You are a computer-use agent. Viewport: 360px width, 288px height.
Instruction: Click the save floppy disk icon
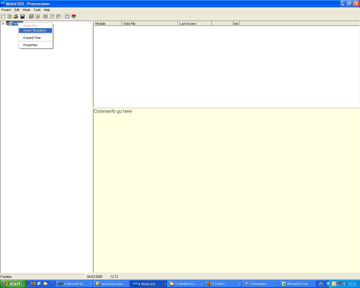click(x=22, y=17)
